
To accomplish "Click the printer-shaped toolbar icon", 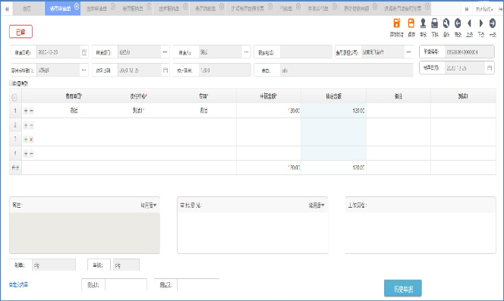I will pyautogui.click(x=435, y=24).
